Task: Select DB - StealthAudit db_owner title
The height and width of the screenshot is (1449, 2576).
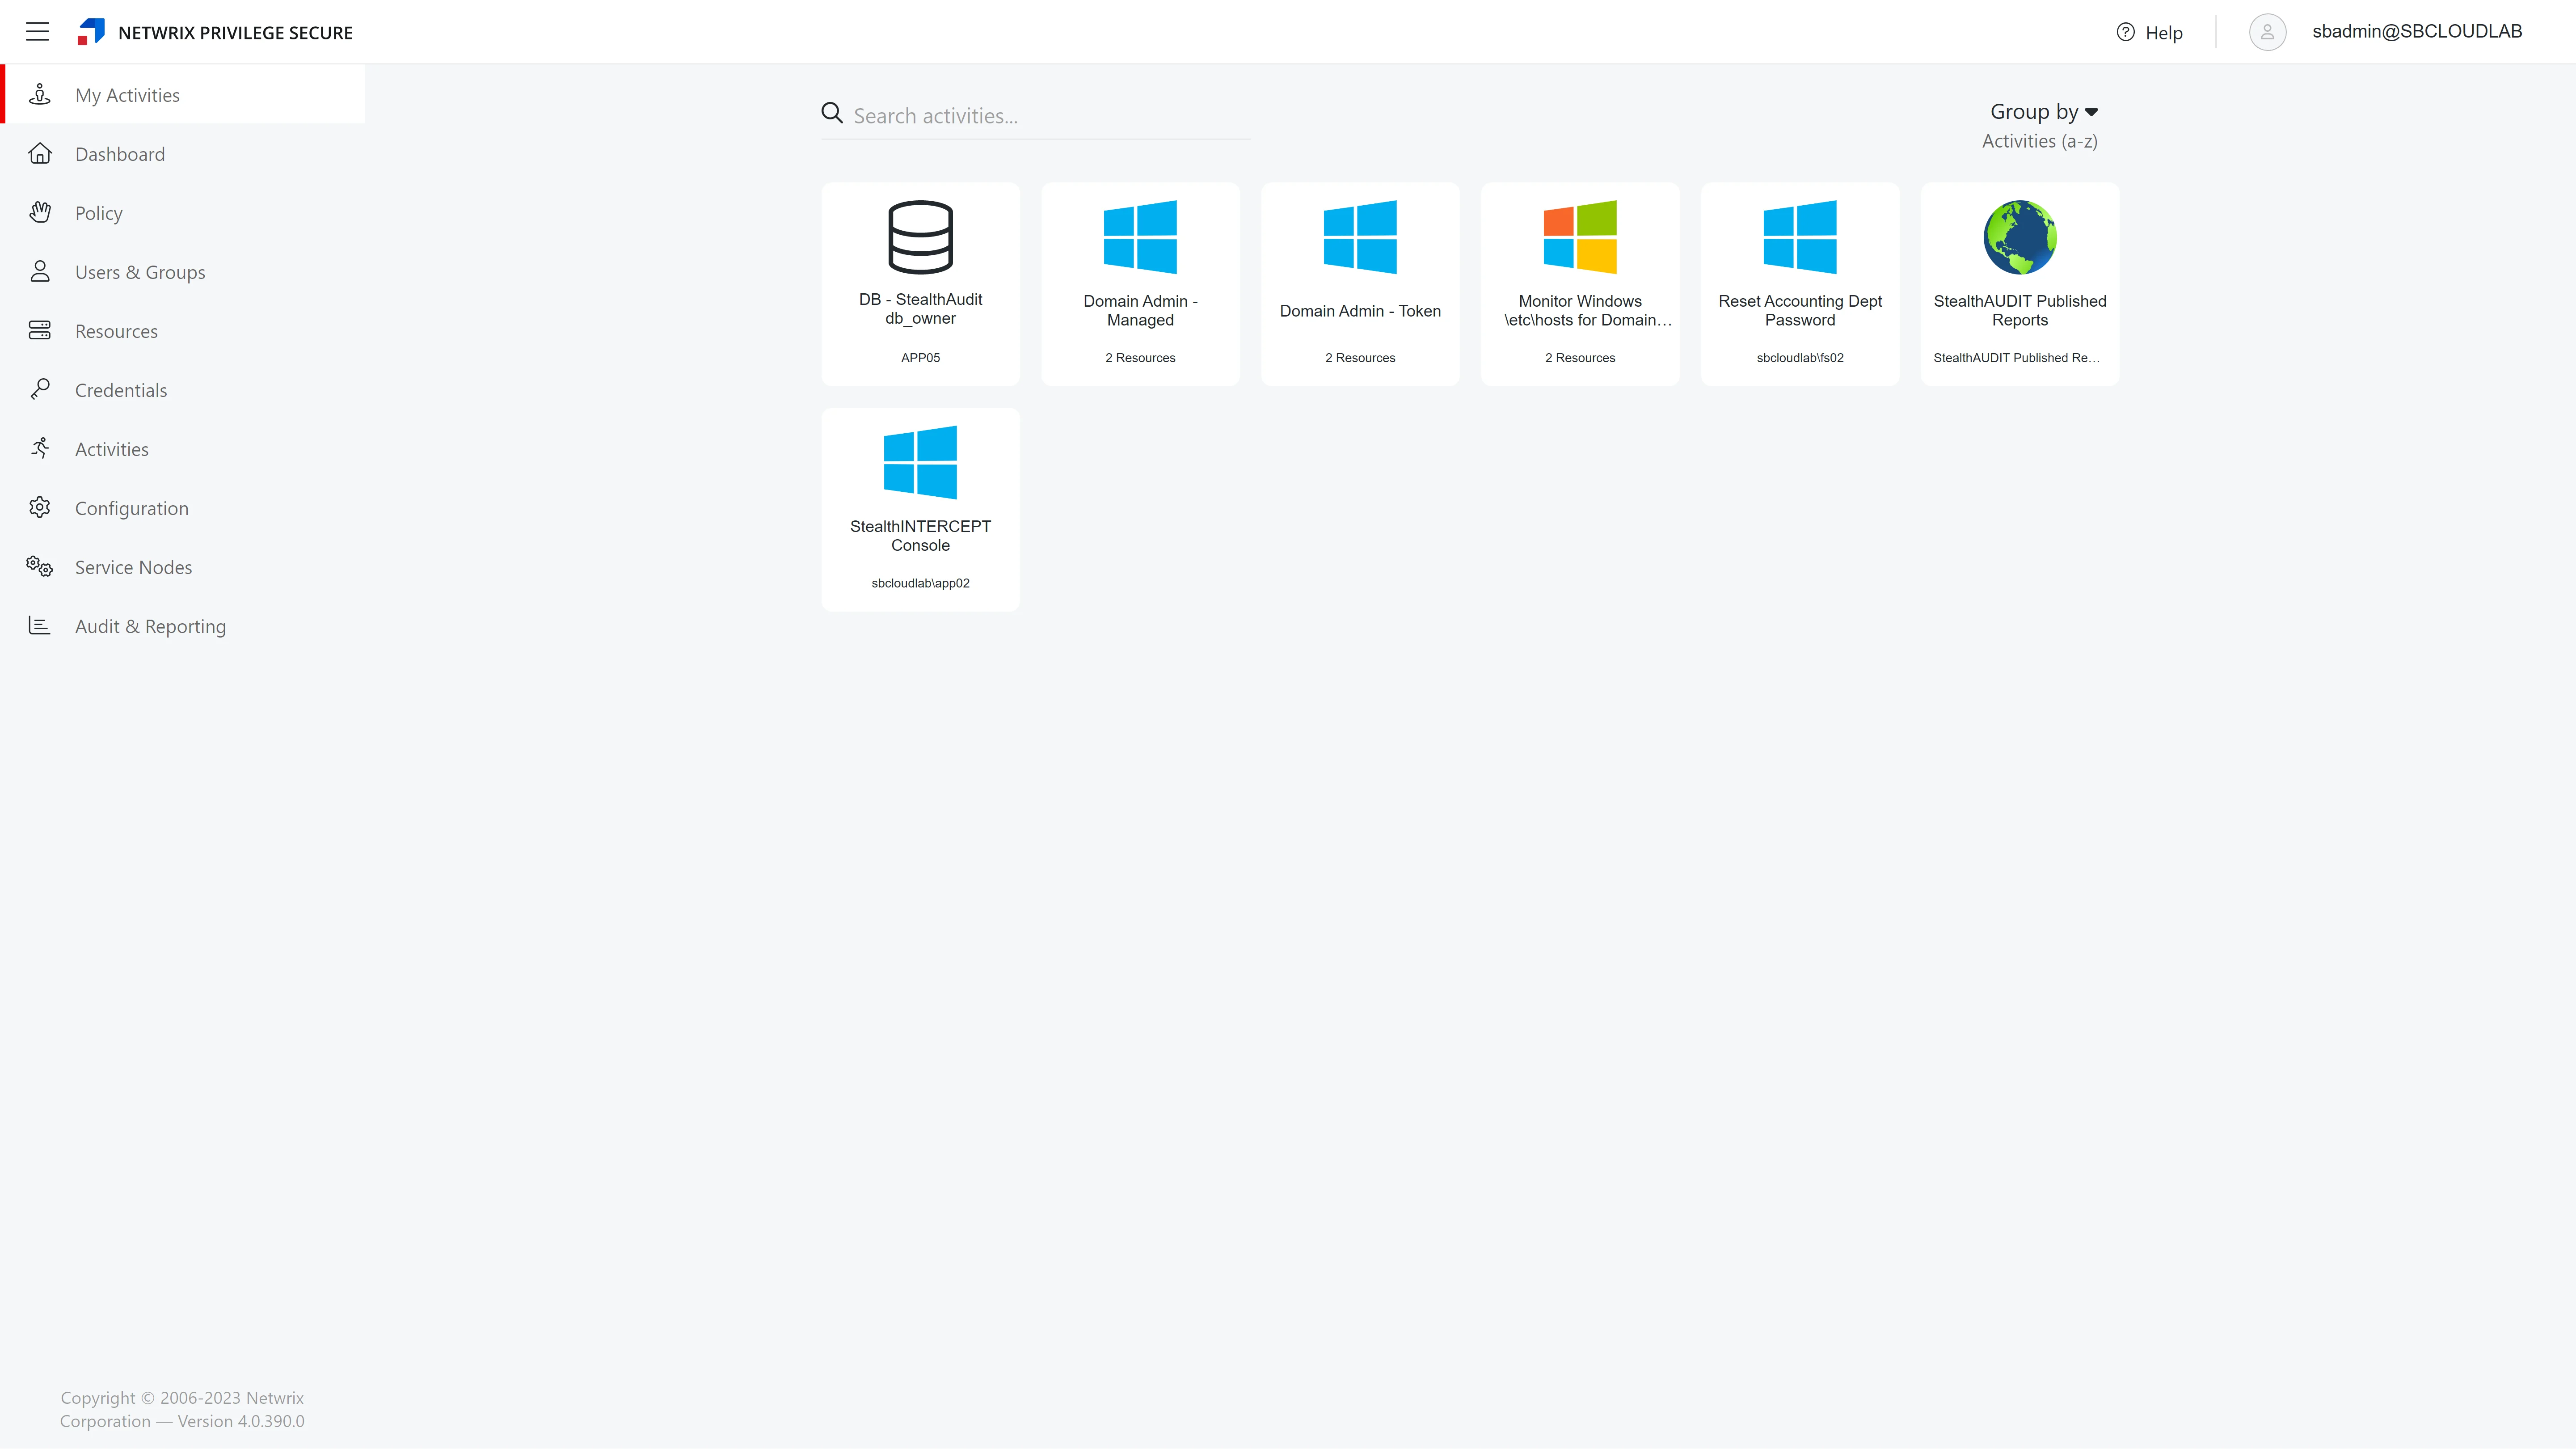Action: (x=920, y=308)
